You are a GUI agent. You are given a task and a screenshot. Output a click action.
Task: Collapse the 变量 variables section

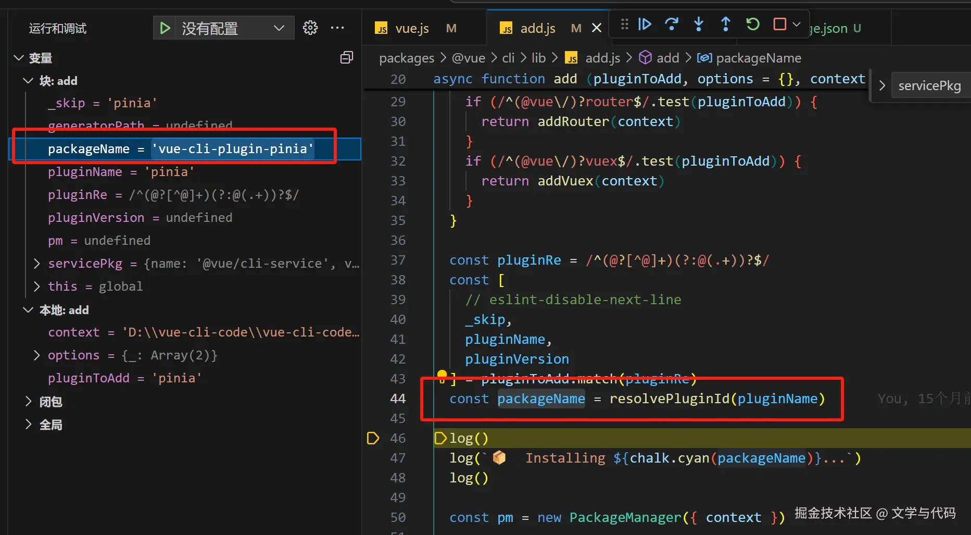click(x=19, y=58)
